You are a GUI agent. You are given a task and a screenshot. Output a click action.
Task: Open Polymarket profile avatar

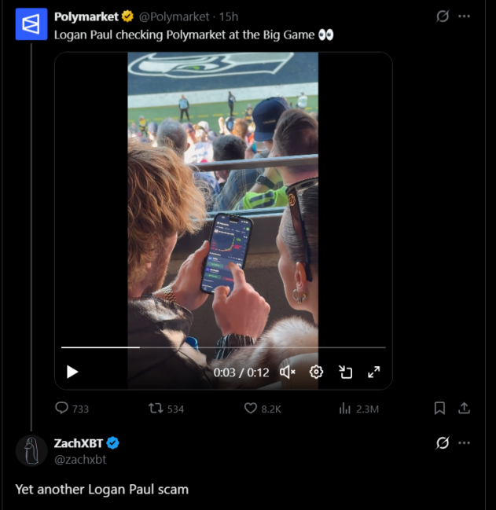click(x=31, y=25)
